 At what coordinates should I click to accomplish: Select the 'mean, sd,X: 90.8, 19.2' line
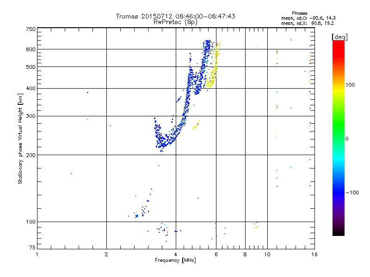point(308,24)
